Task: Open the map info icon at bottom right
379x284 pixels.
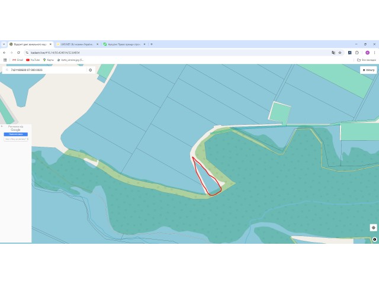Action: [374, 239]
